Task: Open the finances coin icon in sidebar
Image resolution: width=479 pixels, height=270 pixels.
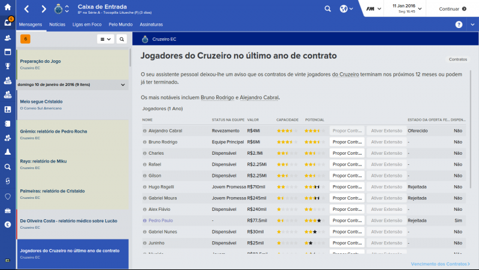Action: [x=8, y=225]
